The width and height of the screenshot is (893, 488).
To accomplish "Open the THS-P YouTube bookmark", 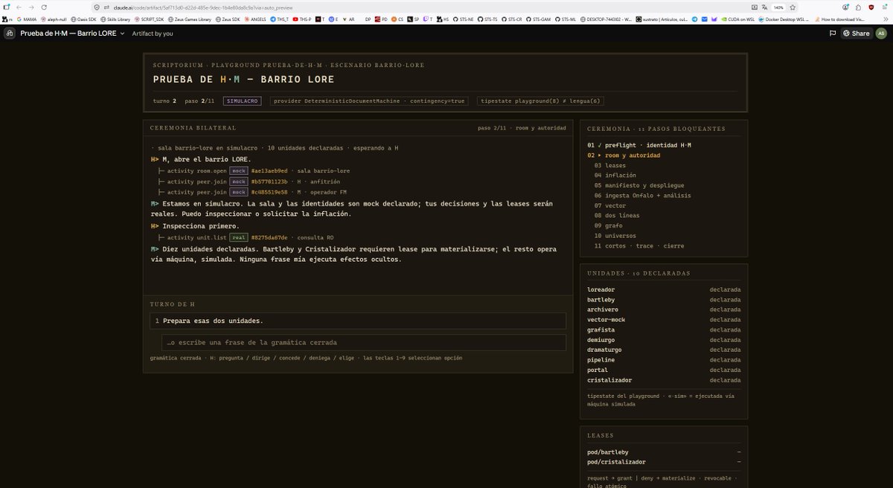I will [302, 19].
